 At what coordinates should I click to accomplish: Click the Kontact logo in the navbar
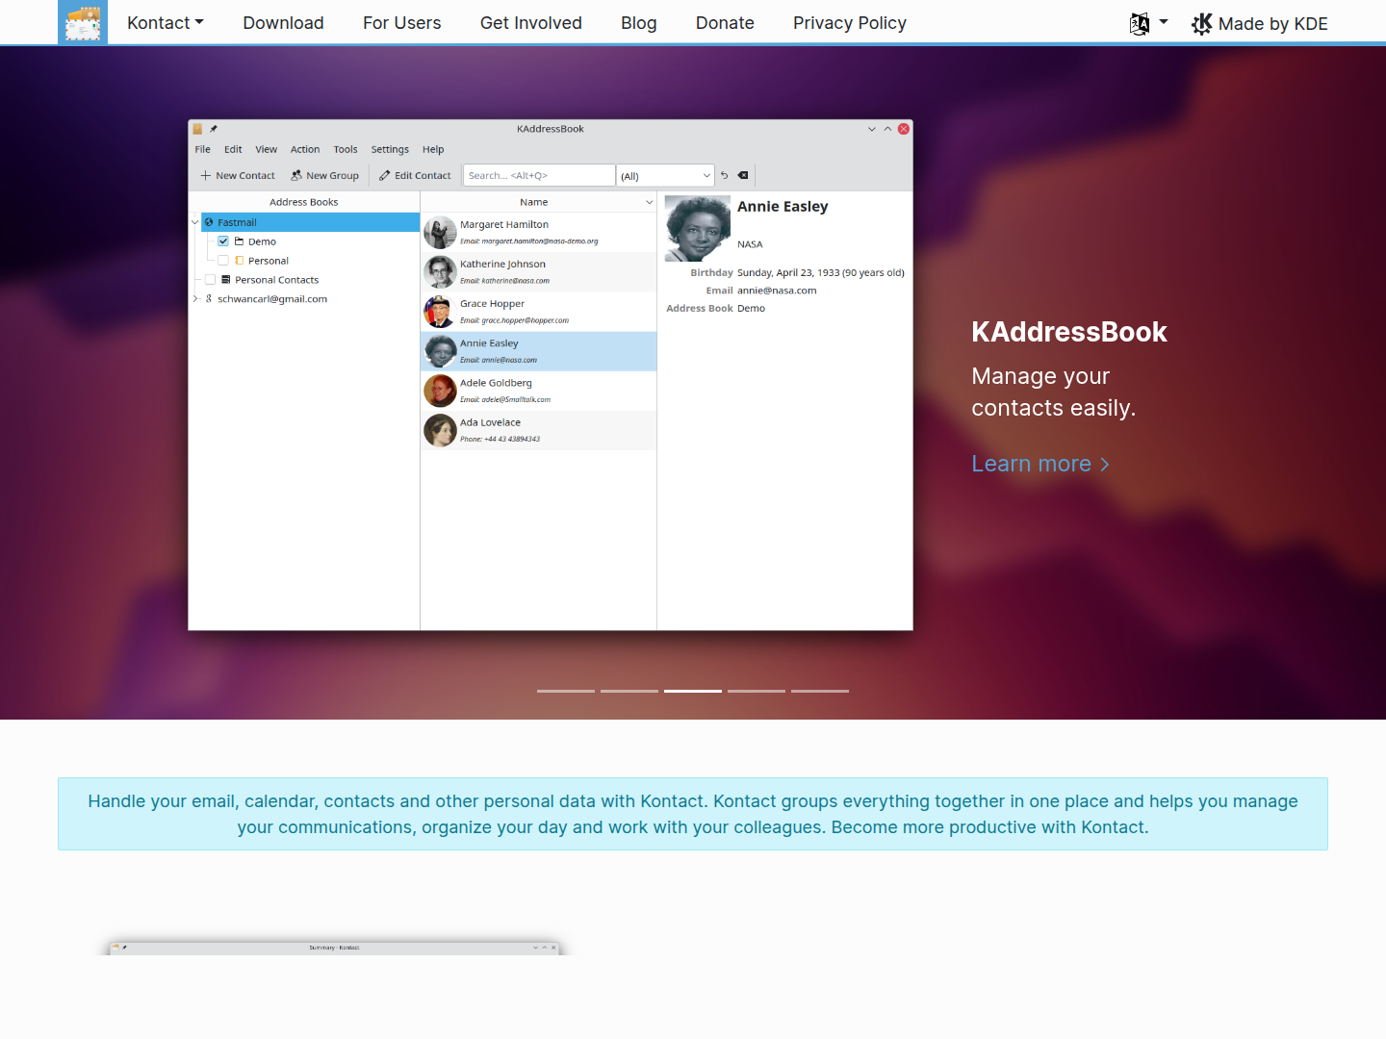pos(83,22)
